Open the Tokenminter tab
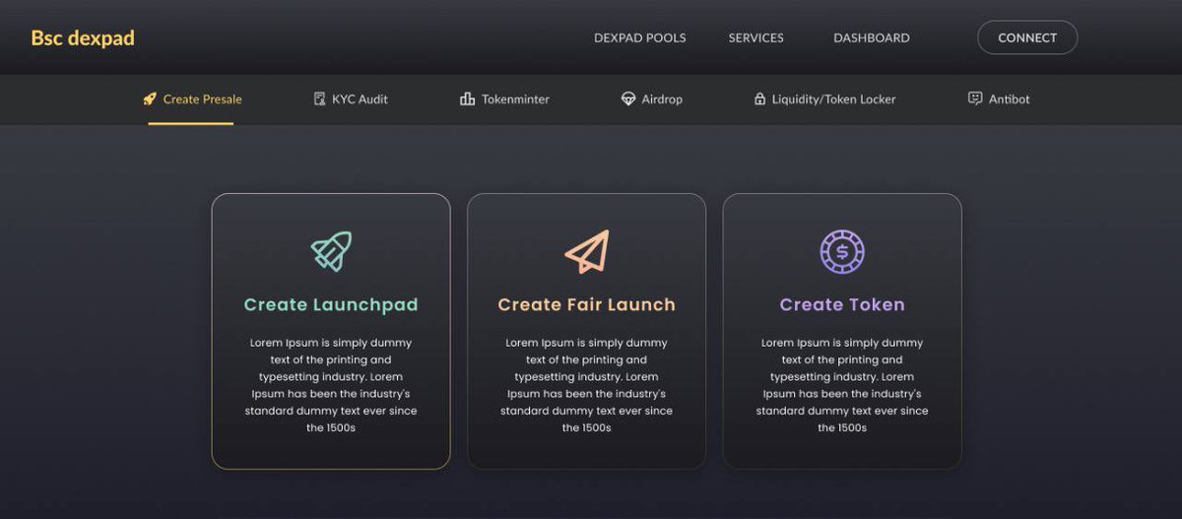 click(515, 99)
